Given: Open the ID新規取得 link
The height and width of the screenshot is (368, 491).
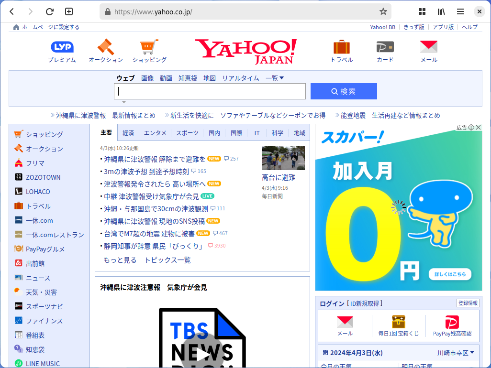Looking at the screenshot, I should click(365, 303).
